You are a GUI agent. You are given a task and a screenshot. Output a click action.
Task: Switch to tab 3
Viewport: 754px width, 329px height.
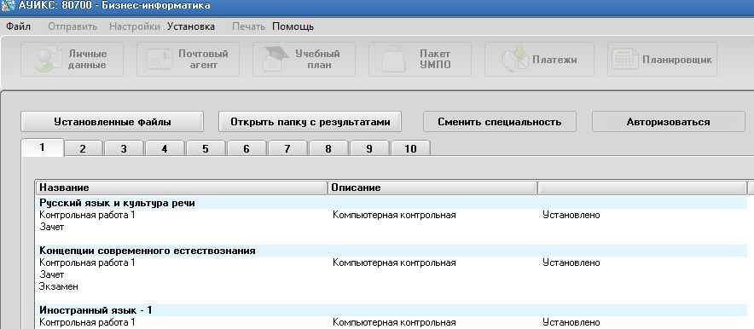(x=124, y=148)
